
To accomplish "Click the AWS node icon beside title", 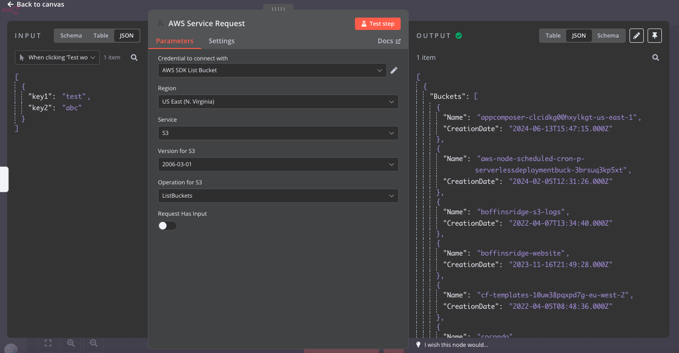I will (x=160, y=23).
